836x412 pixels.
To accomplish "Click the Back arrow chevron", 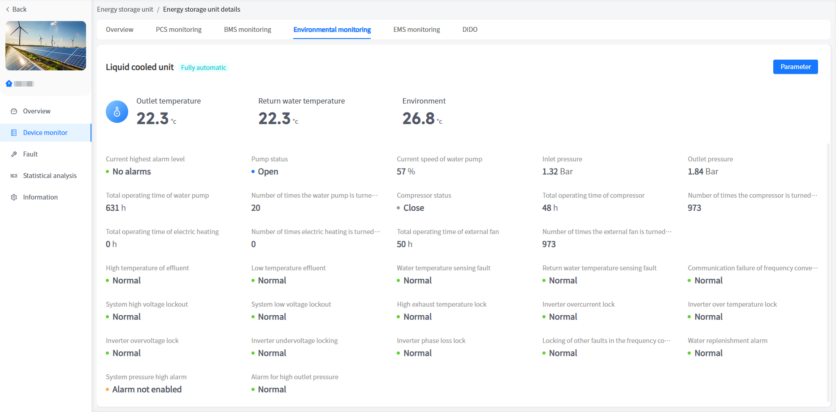I will pos(8,9).
